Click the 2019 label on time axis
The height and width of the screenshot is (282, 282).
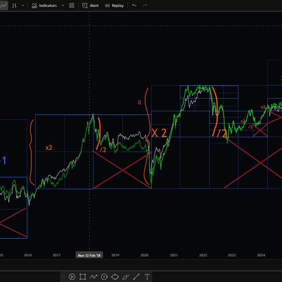pyautogui.click(x=115, y=255)
